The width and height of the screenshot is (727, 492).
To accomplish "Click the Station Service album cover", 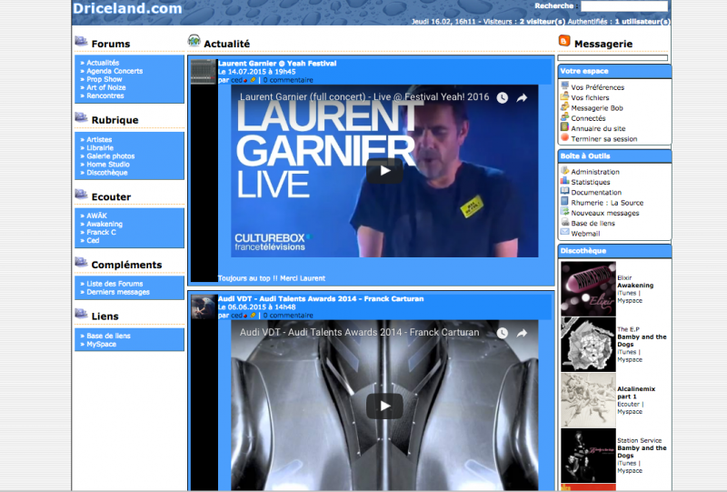I will pyautogui.click(x=588, y=456).
